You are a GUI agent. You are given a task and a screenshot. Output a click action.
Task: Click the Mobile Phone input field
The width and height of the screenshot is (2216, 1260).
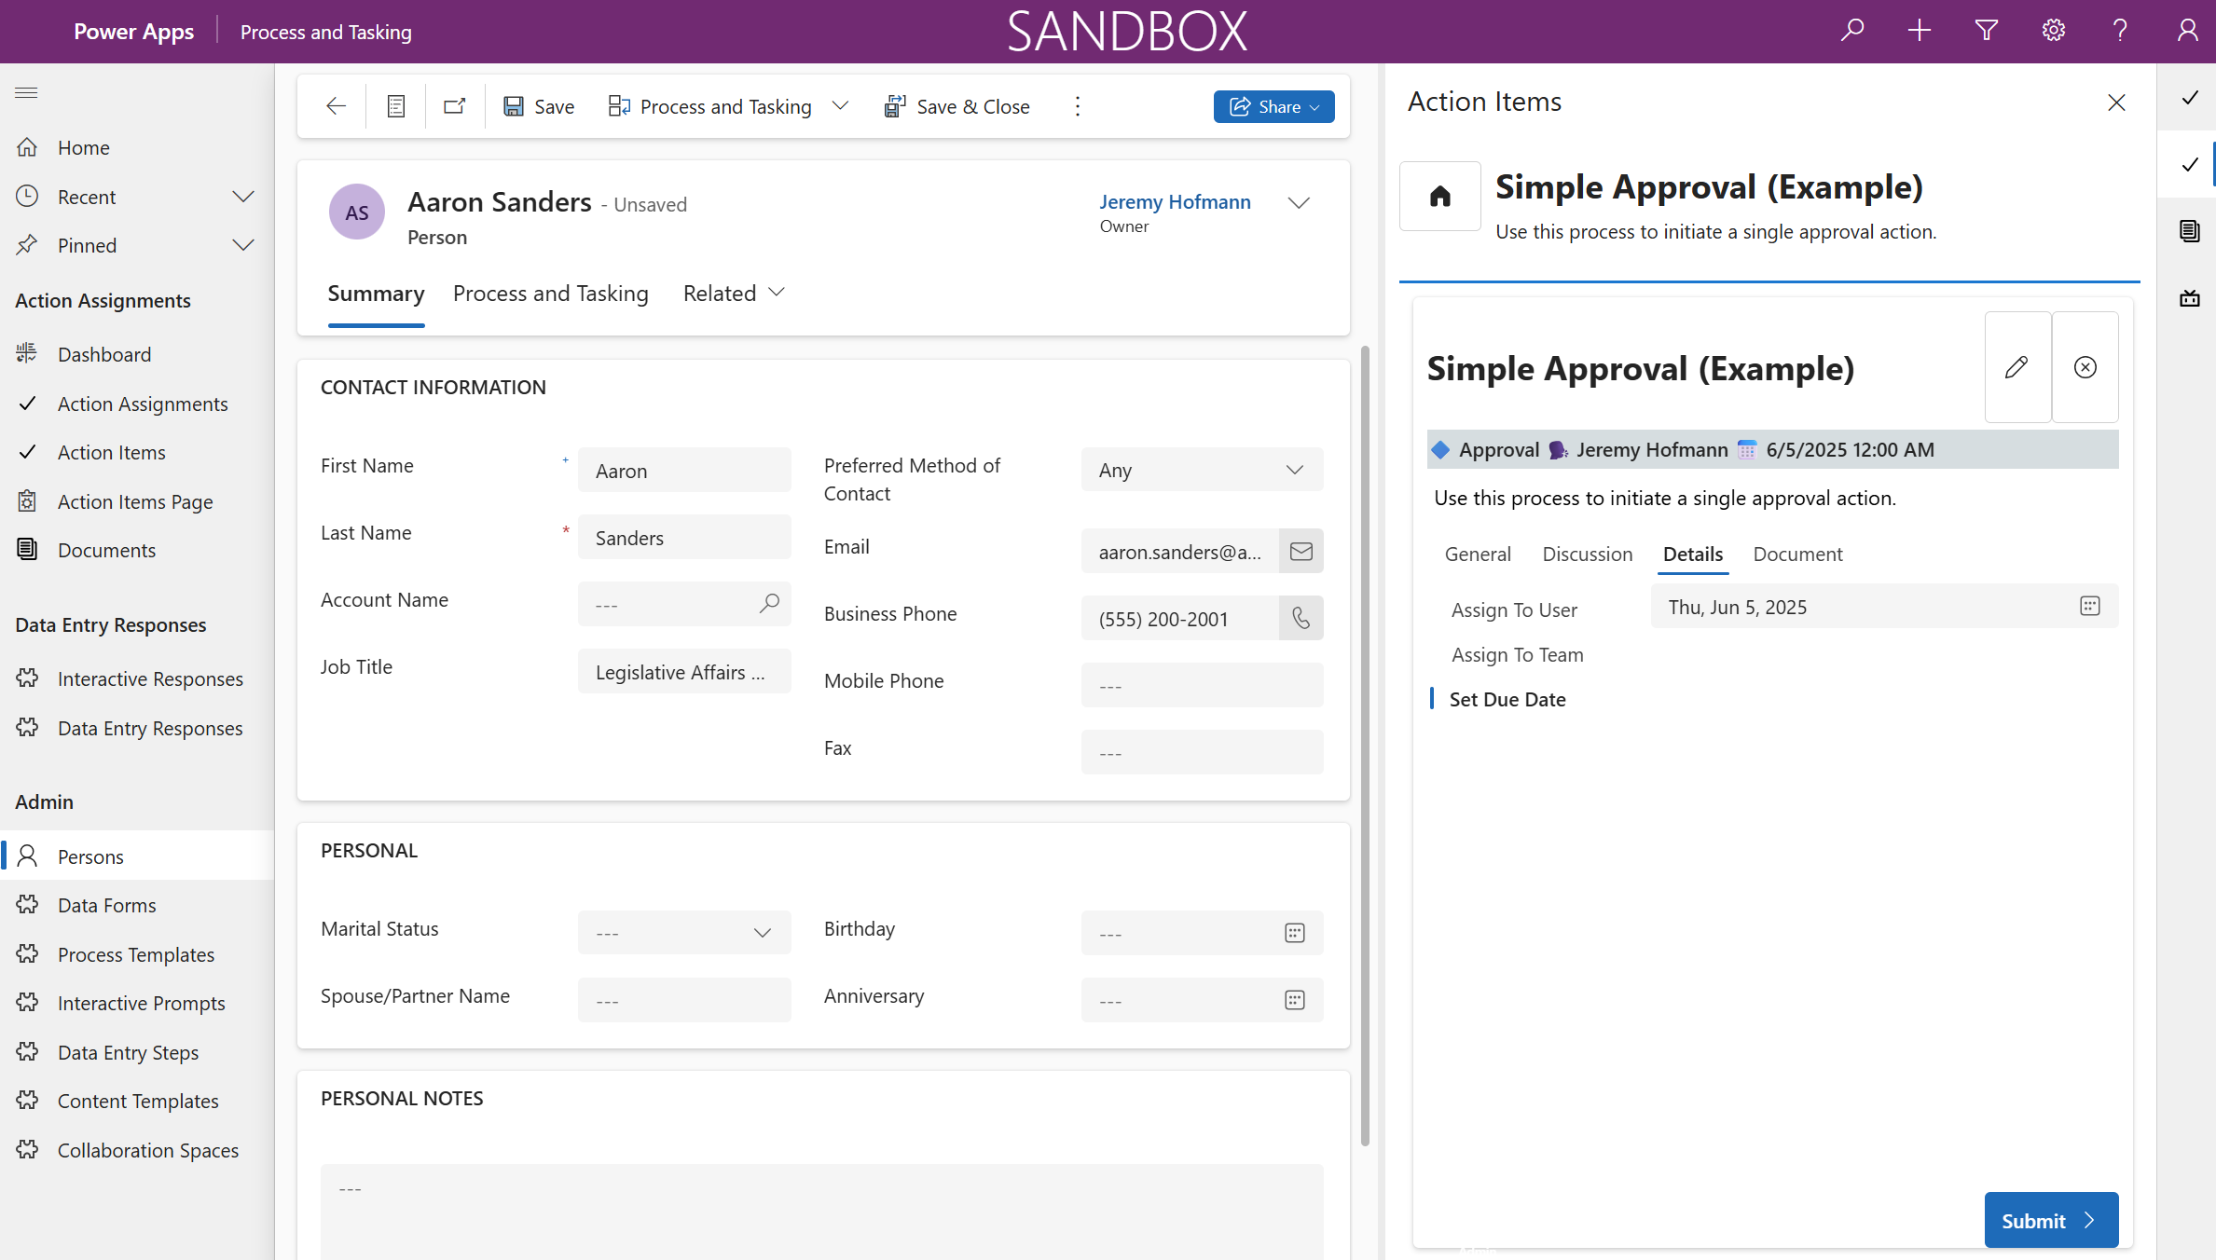point(1202,686)
